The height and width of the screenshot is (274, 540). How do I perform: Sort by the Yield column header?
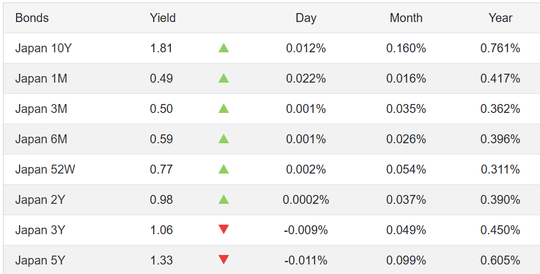(163, 18)
